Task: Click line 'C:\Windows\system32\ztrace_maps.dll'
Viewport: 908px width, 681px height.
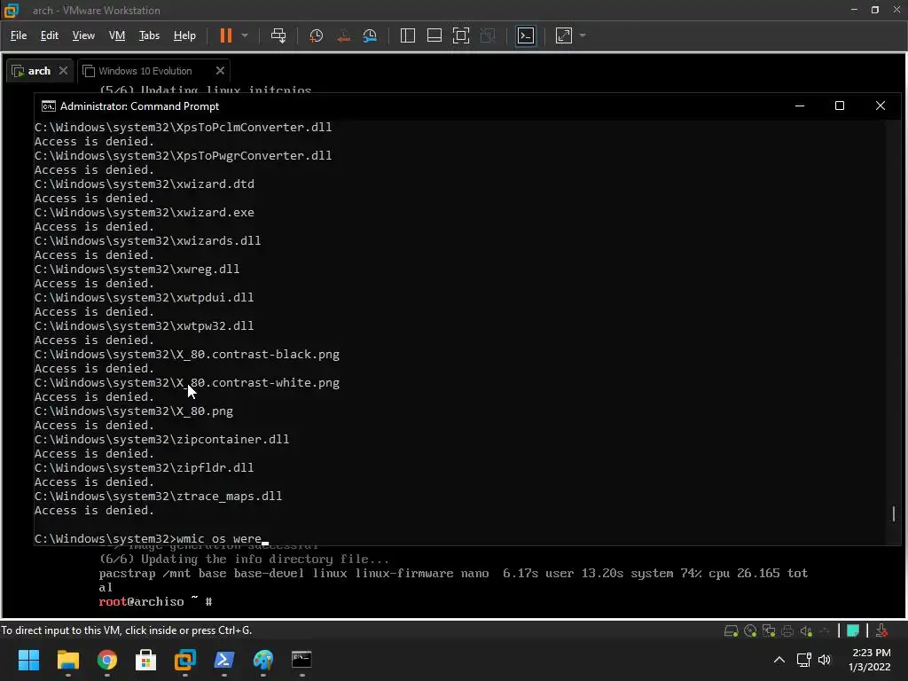Action: [x=158, y=497]
